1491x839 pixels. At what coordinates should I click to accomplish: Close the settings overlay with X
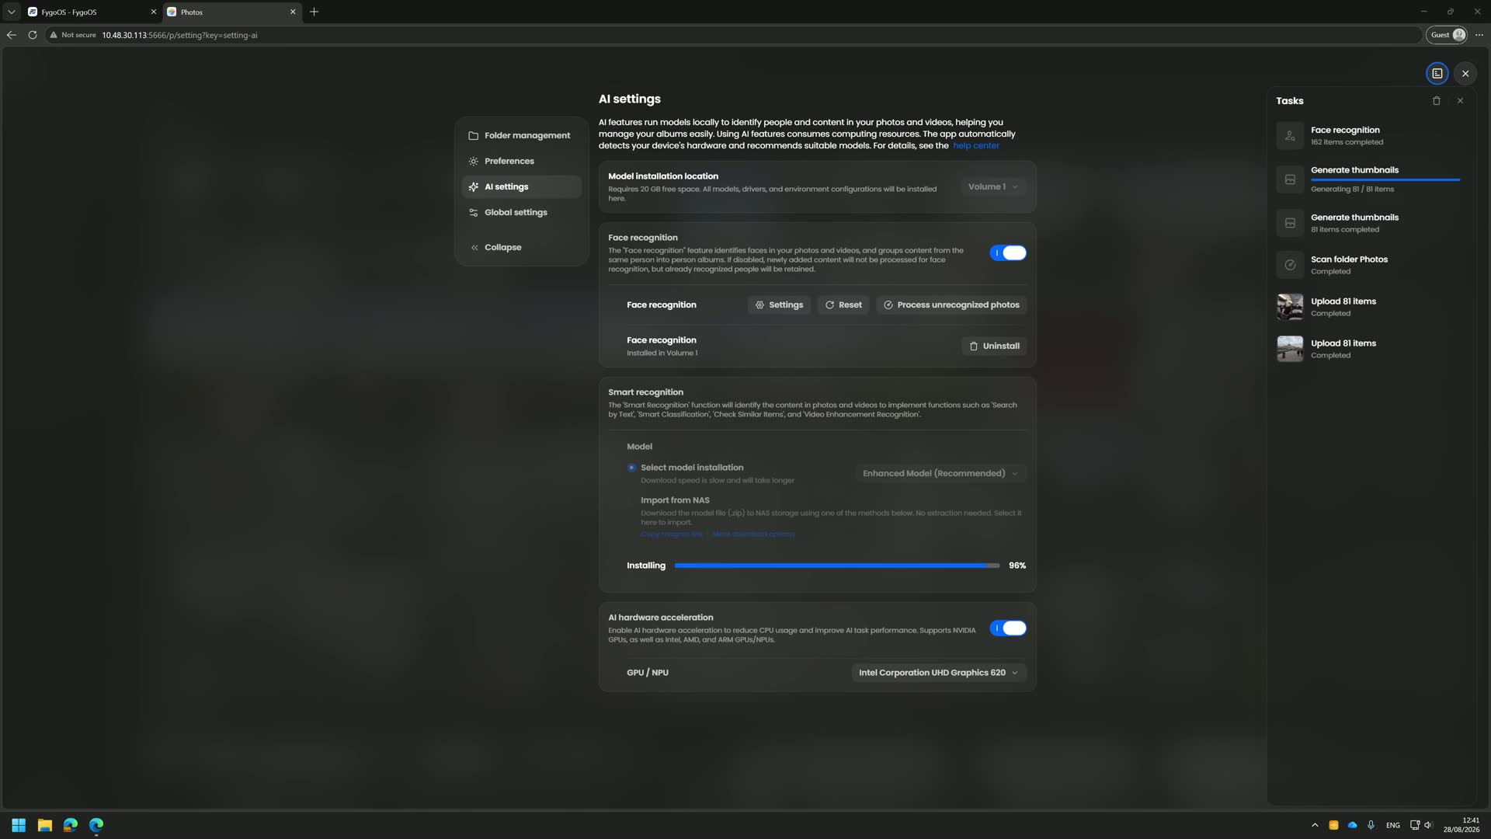click(1465, 73)
